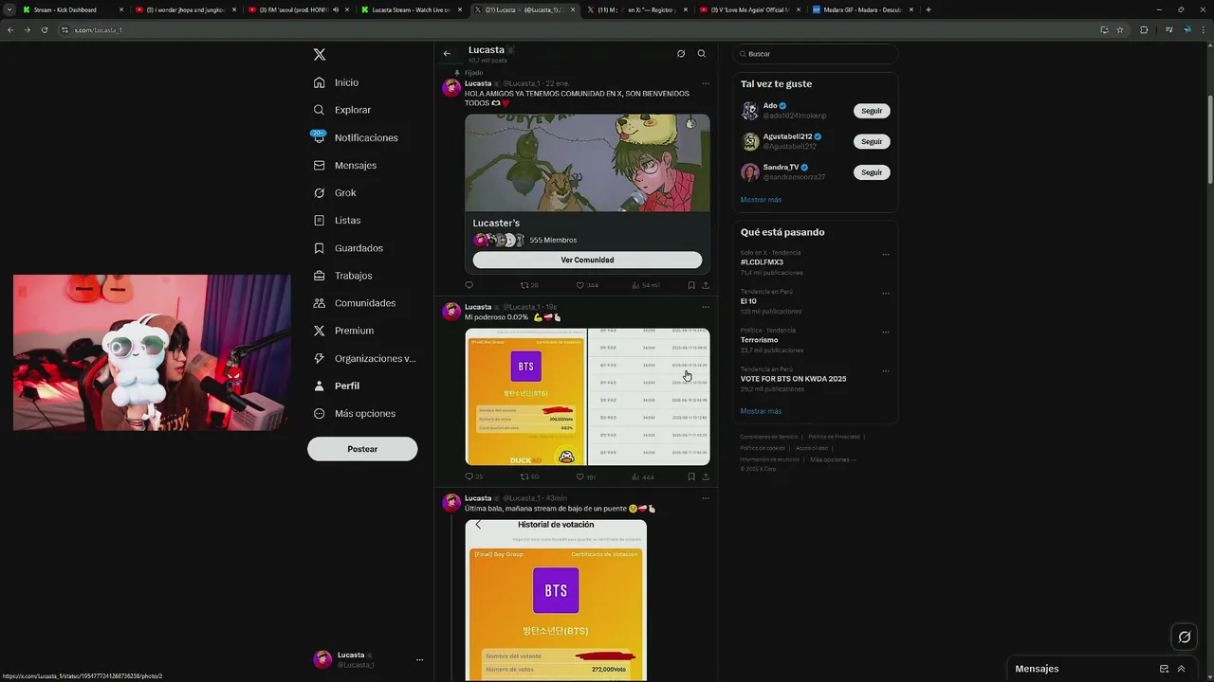Click Mostrar más under Qué está pasando

pos(761,411)
